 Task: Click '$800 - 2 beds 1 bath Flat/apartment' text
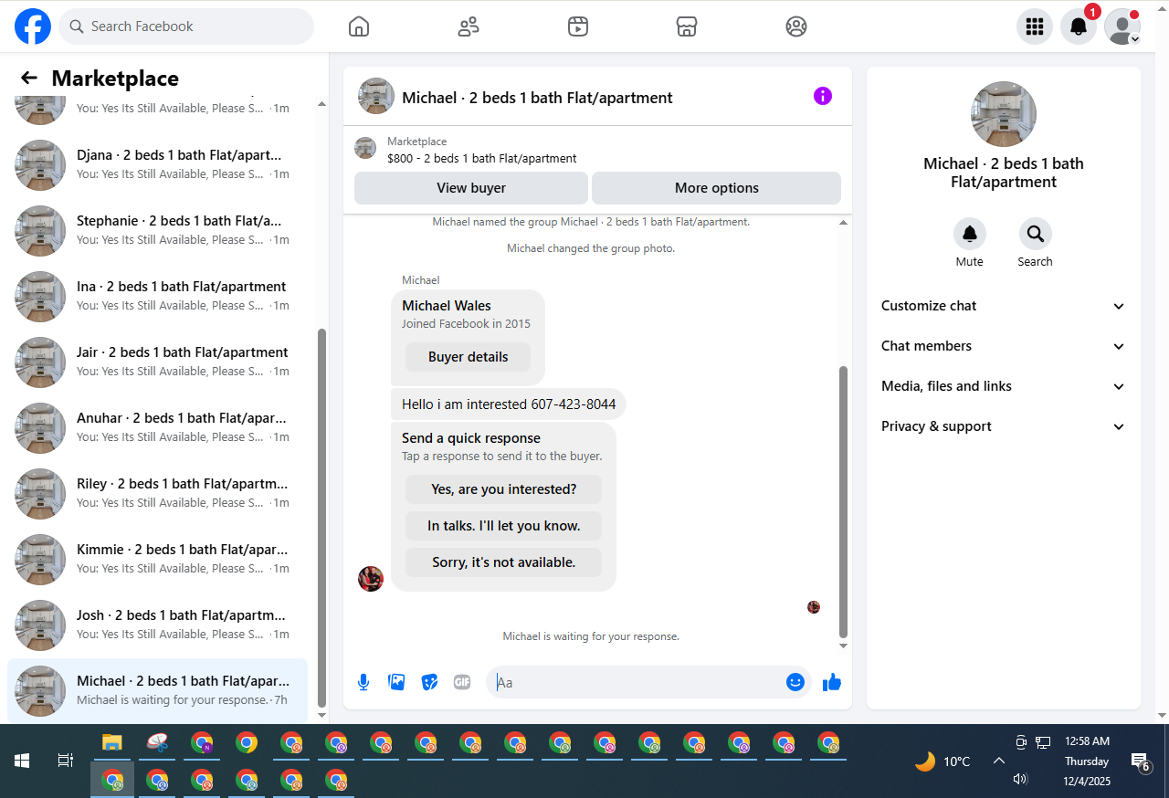coord(482,158)
